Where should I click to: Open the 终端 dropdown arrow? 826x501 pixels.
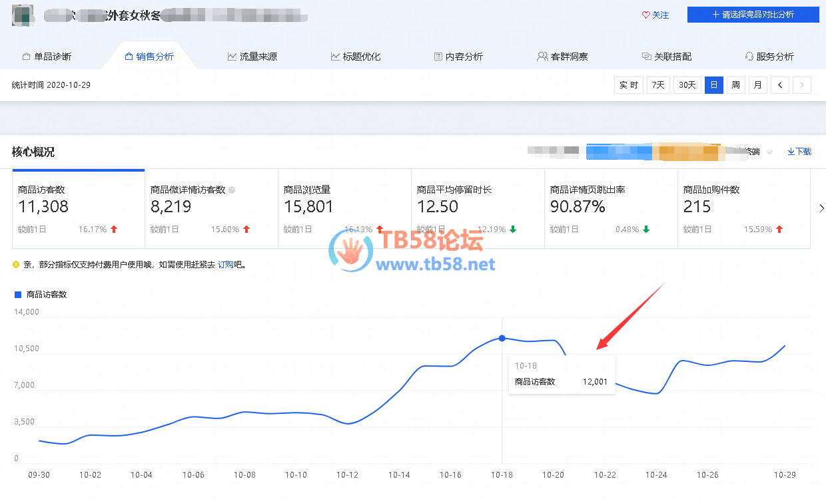(x=769, y=152)
